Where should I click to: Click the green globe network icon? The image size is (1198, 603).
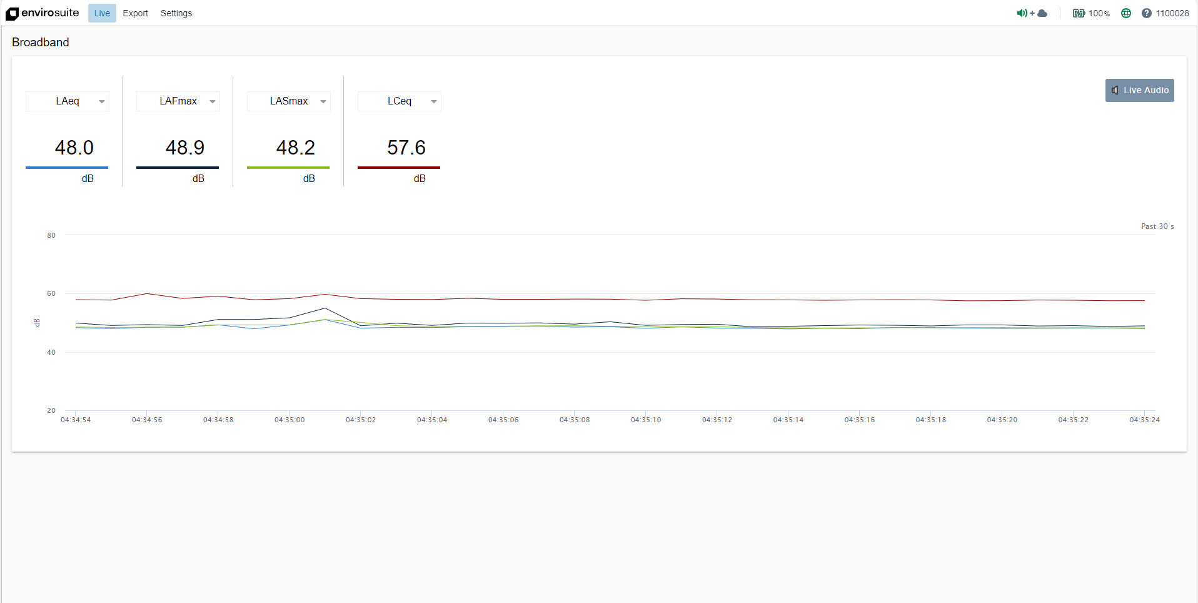1126,13
